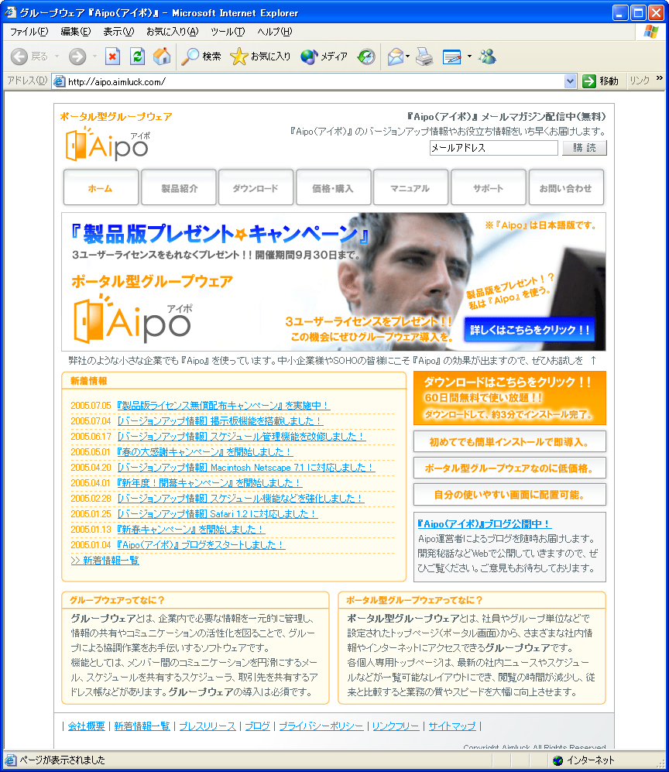Click 自分の使いやすい画面に配置可能 button
Image resolution: width=669 pixels, height=772 pixels.
coord(509,494)
